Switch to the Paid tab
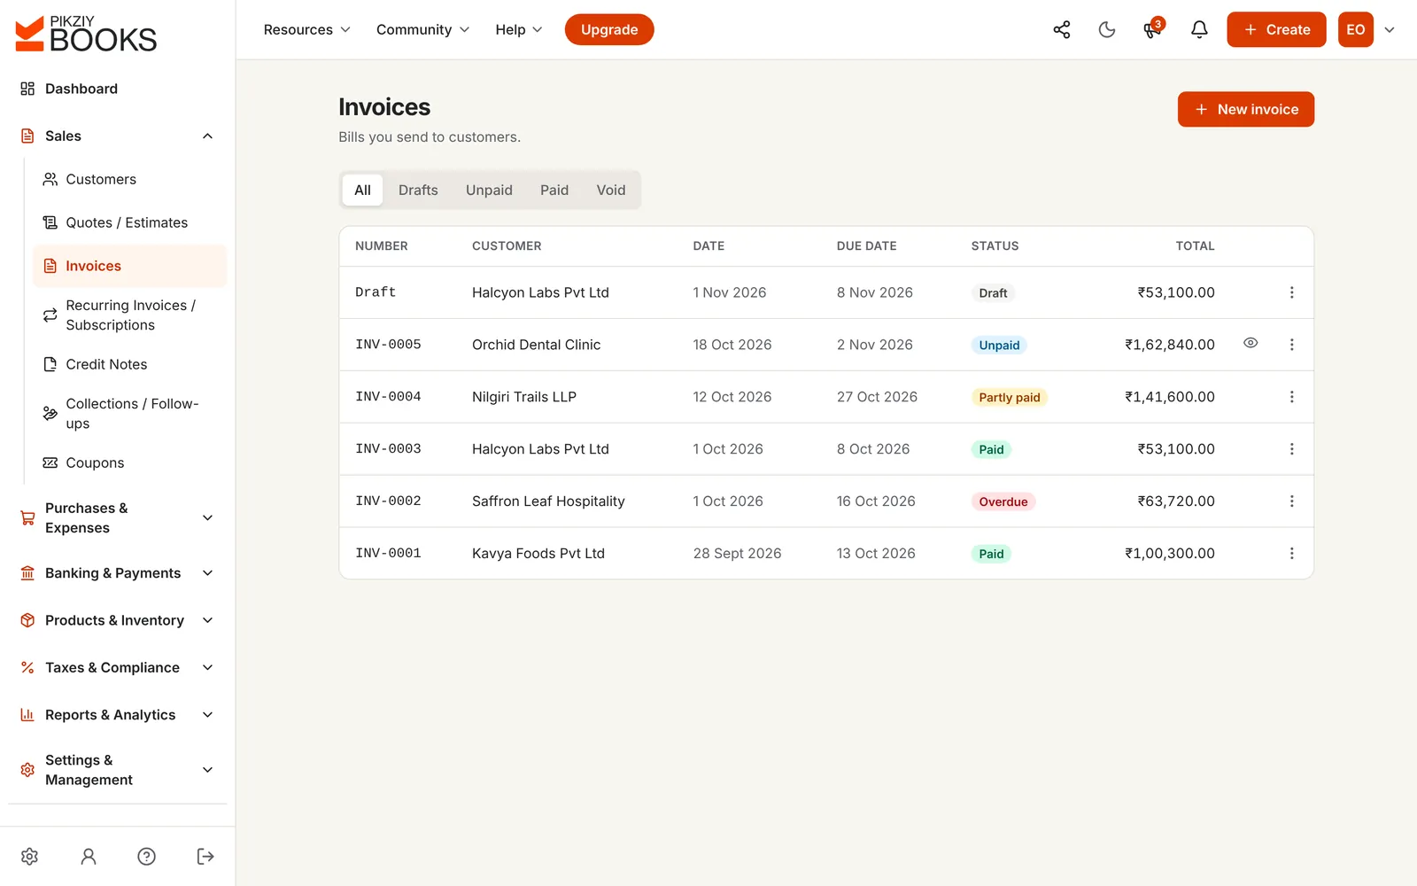1417x886 pixels. [554, 190]
